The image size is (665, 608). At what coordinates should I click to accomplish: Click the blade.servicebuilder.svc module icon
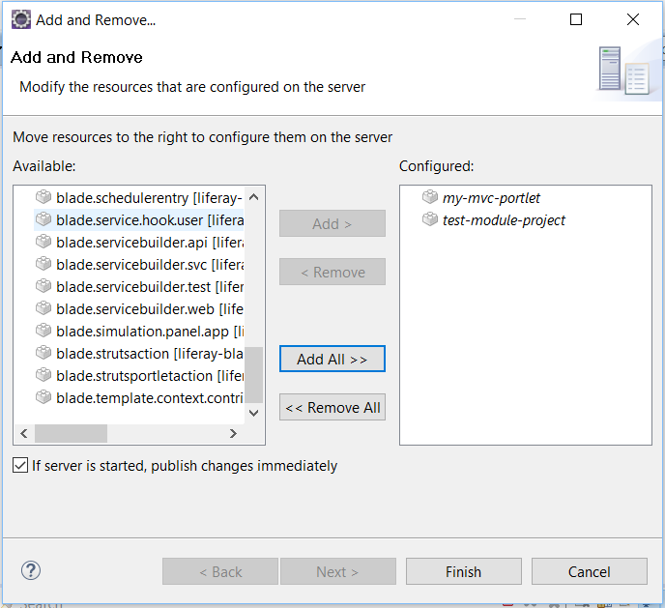(x=43, y=264)
